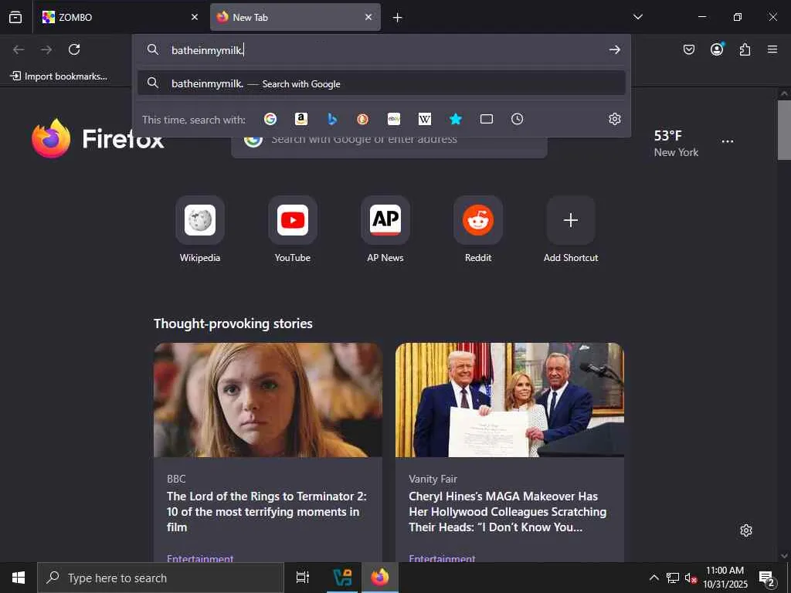Open Firefox View tab list icon
This screenshot has width=791, height=593.
(x=15, y=17)
